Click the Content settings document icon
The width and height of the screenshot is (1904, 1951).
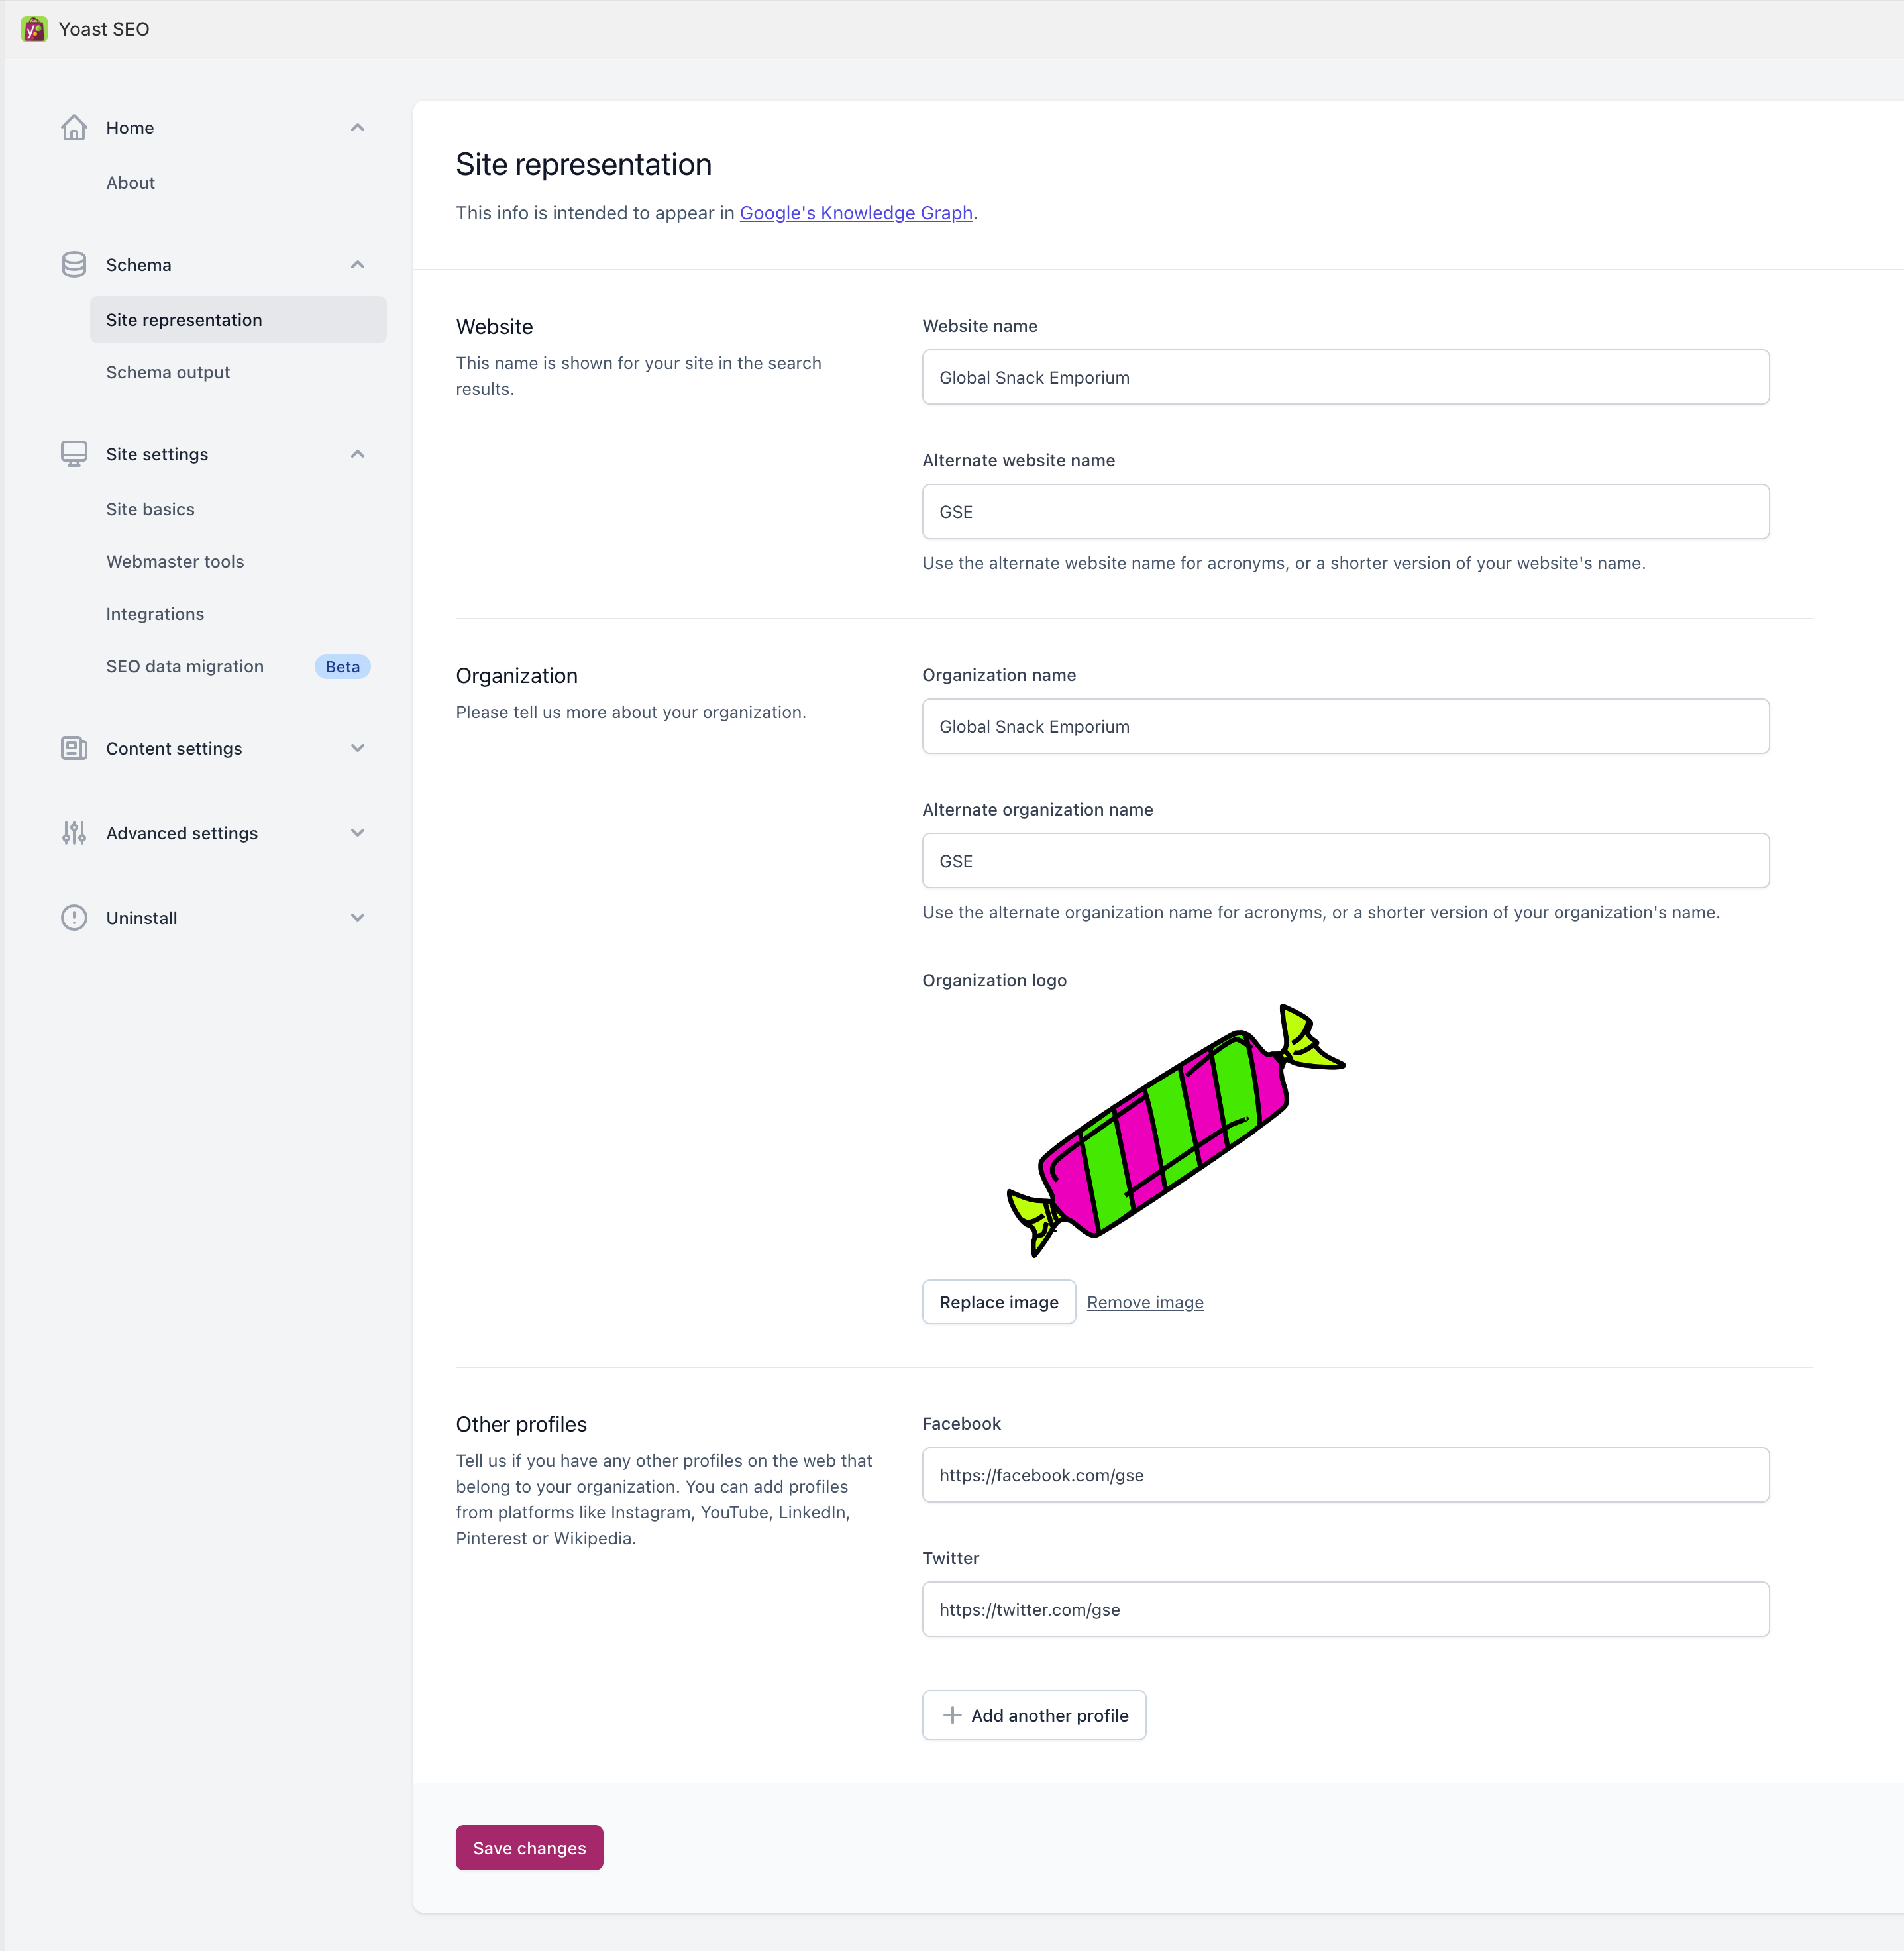(74, 748)
